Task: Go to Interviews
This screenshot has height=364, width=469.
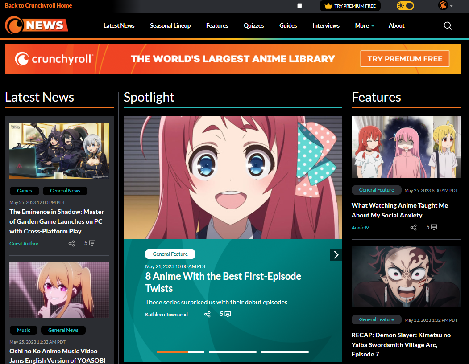Action: click(x=326, y=26)
